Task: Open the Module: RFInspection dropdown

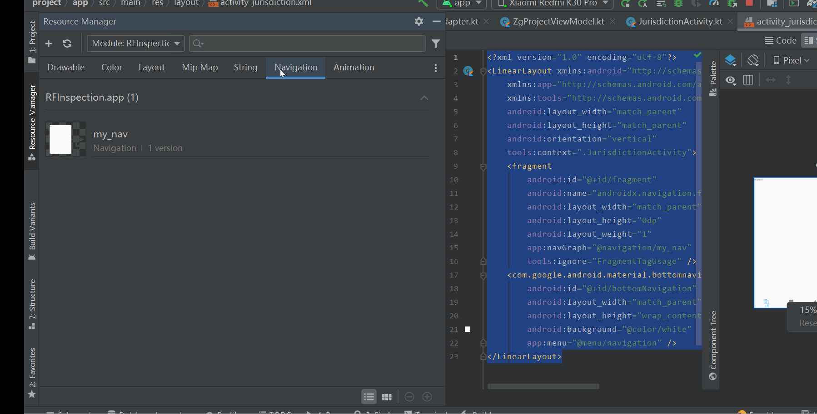Action: pos(135,44)
